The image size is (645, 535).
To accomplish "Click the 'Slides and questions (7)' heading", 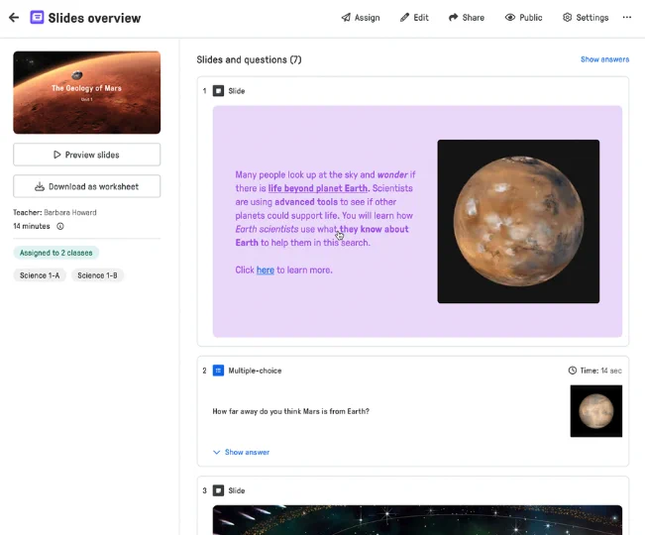I will point(249,59).
